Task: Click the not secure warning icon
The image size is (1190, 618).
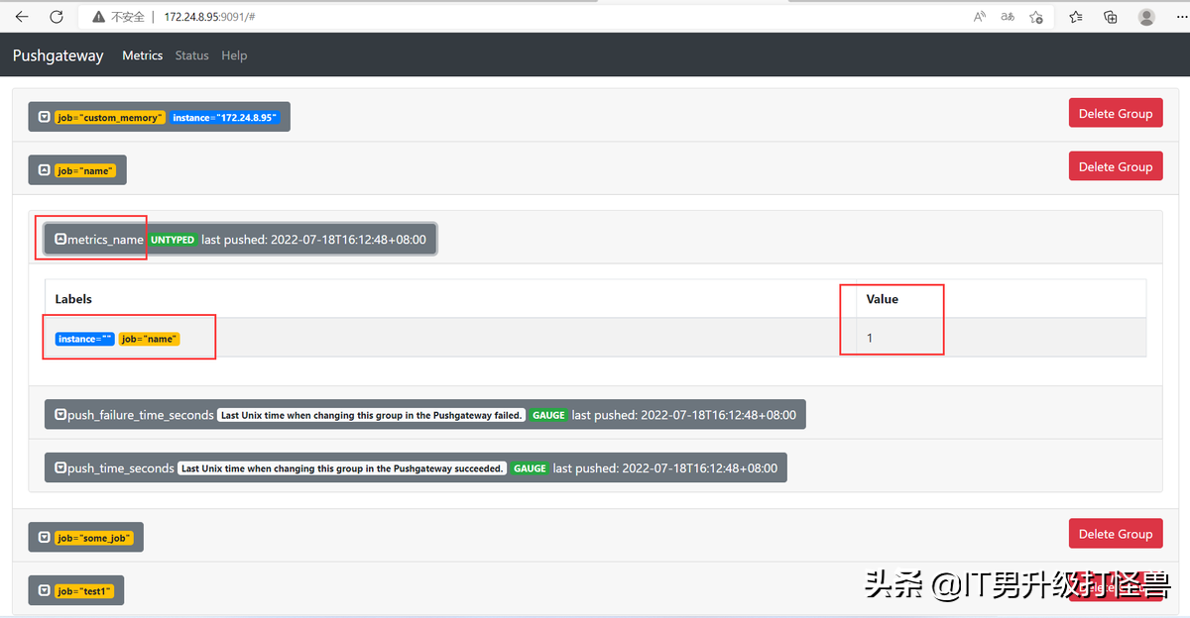Action: point(98,17)
